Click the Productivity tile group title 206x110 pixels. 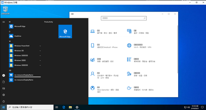pos(48,22)
